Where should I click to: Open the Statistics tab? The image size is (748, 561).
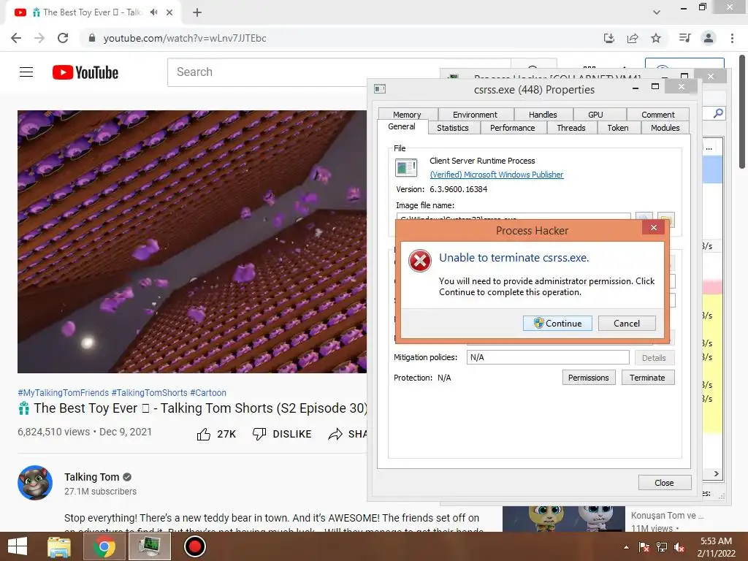tap(453, 128)
